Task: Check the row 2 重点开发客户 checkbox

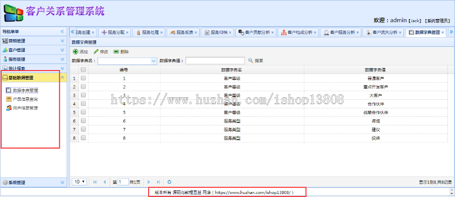Action: pyautogui.click(x=83, y=87)
